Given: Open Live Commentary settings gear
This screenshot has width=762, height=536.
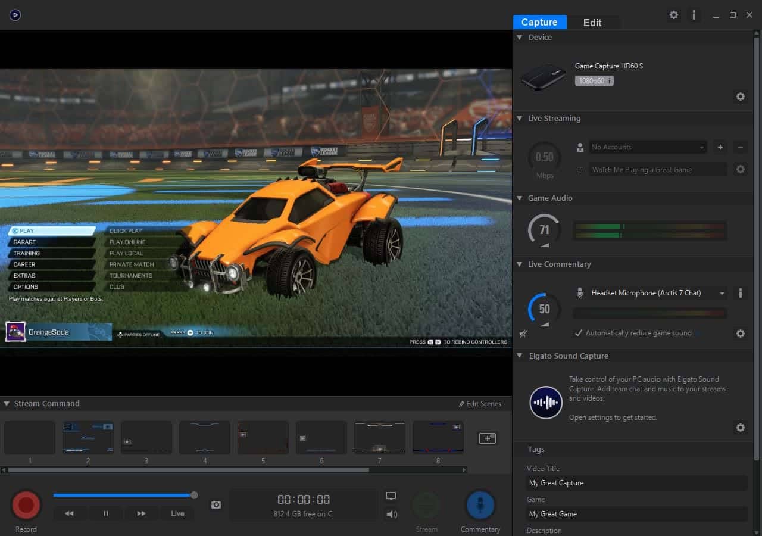Looking at the screenshot, I should (x=741, y=334).
